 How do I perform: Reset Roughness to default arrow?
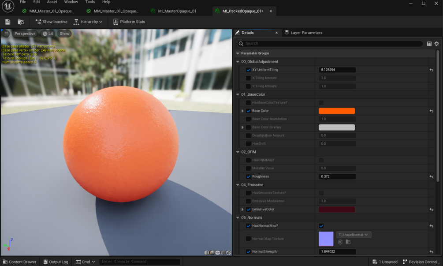[x=432, y=177]
